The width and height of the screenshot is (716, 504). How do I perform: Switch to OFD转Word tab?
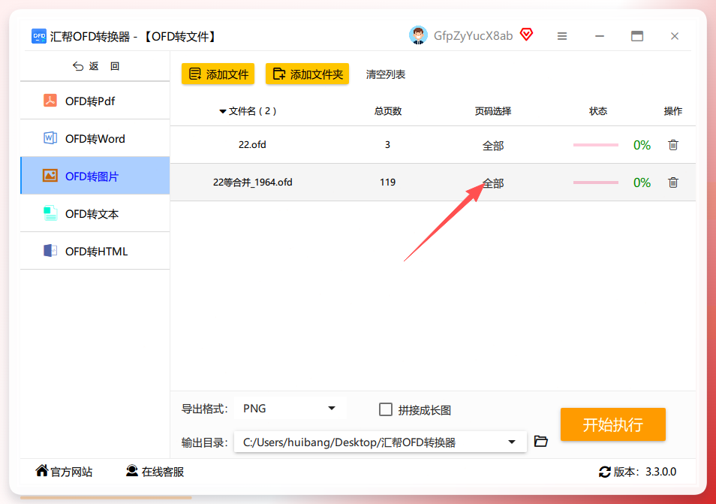pyautogui.click(x=95, y=138)
